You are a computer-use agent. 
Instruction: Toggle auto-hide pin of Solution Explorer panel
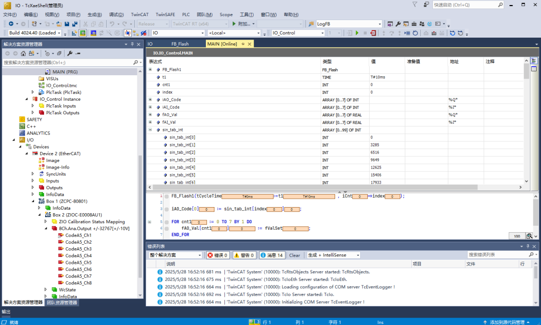point(132,44)
